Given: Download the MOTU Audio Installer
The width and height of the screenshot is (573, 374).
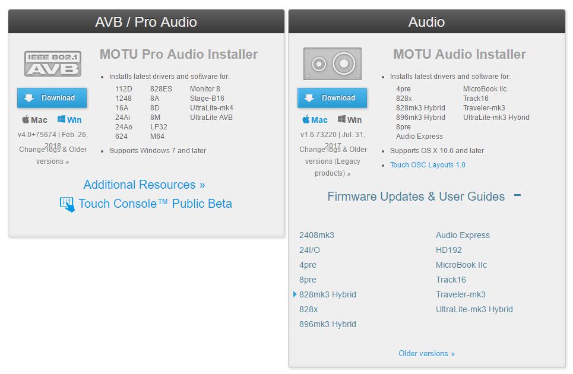Looking at the screenshot, I should tap(333, 98).
